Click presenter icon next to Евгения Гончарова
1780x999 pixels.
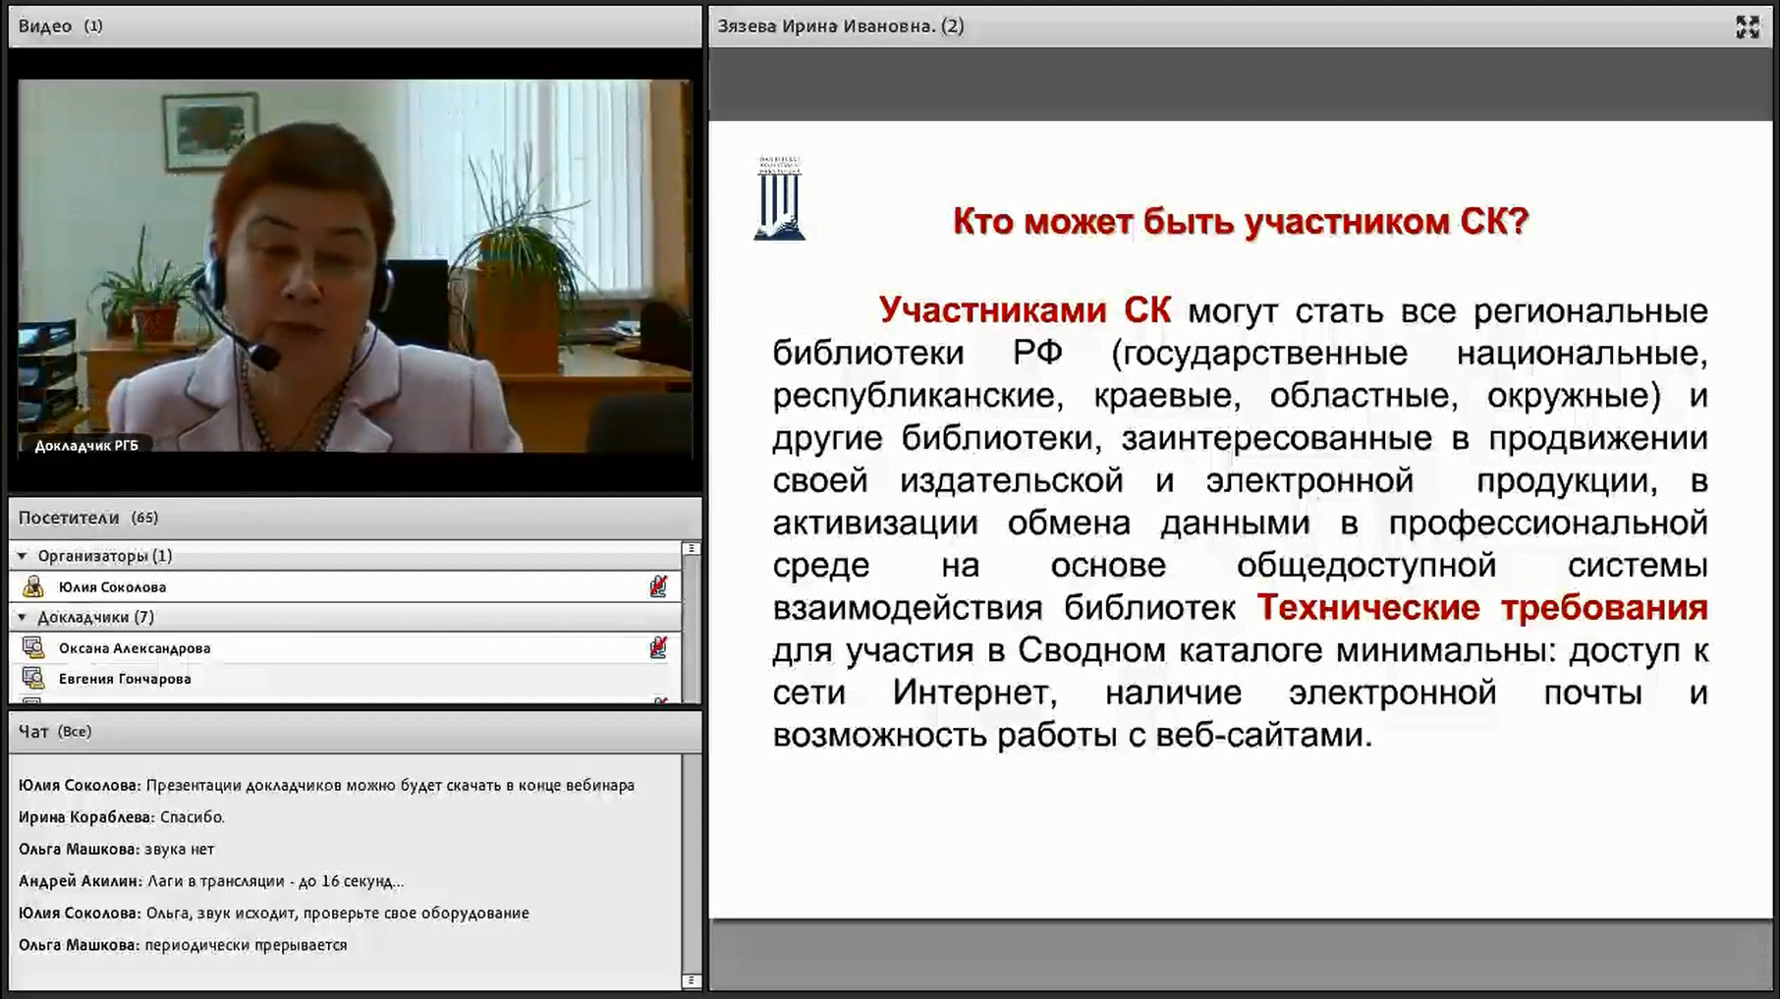(33, 678)
